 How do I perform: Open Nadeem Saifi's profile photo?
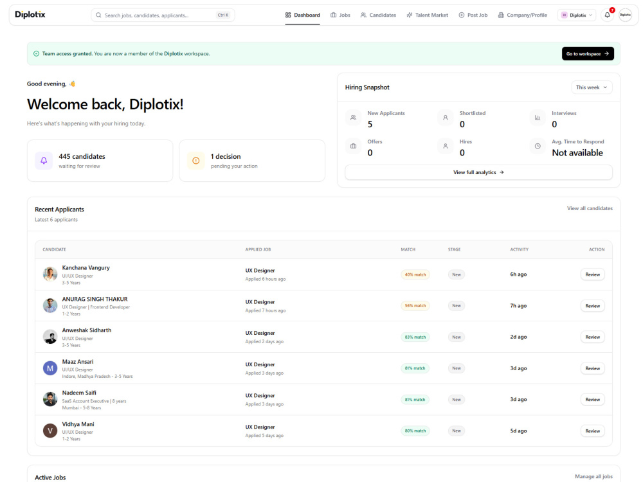(x=50, y=399)
